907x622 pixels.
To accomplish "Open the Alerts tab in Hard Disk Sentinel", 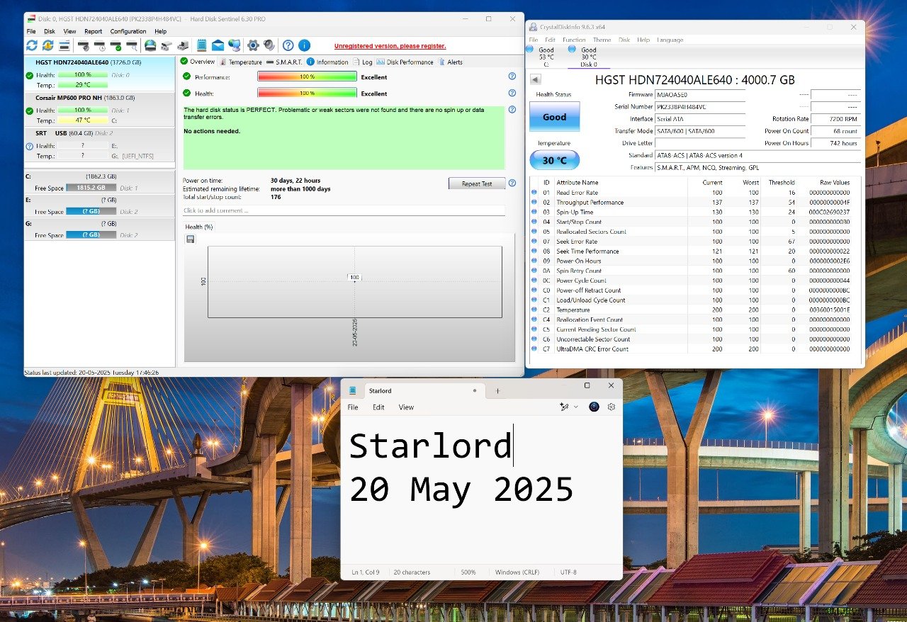I will tap(451, 62).
